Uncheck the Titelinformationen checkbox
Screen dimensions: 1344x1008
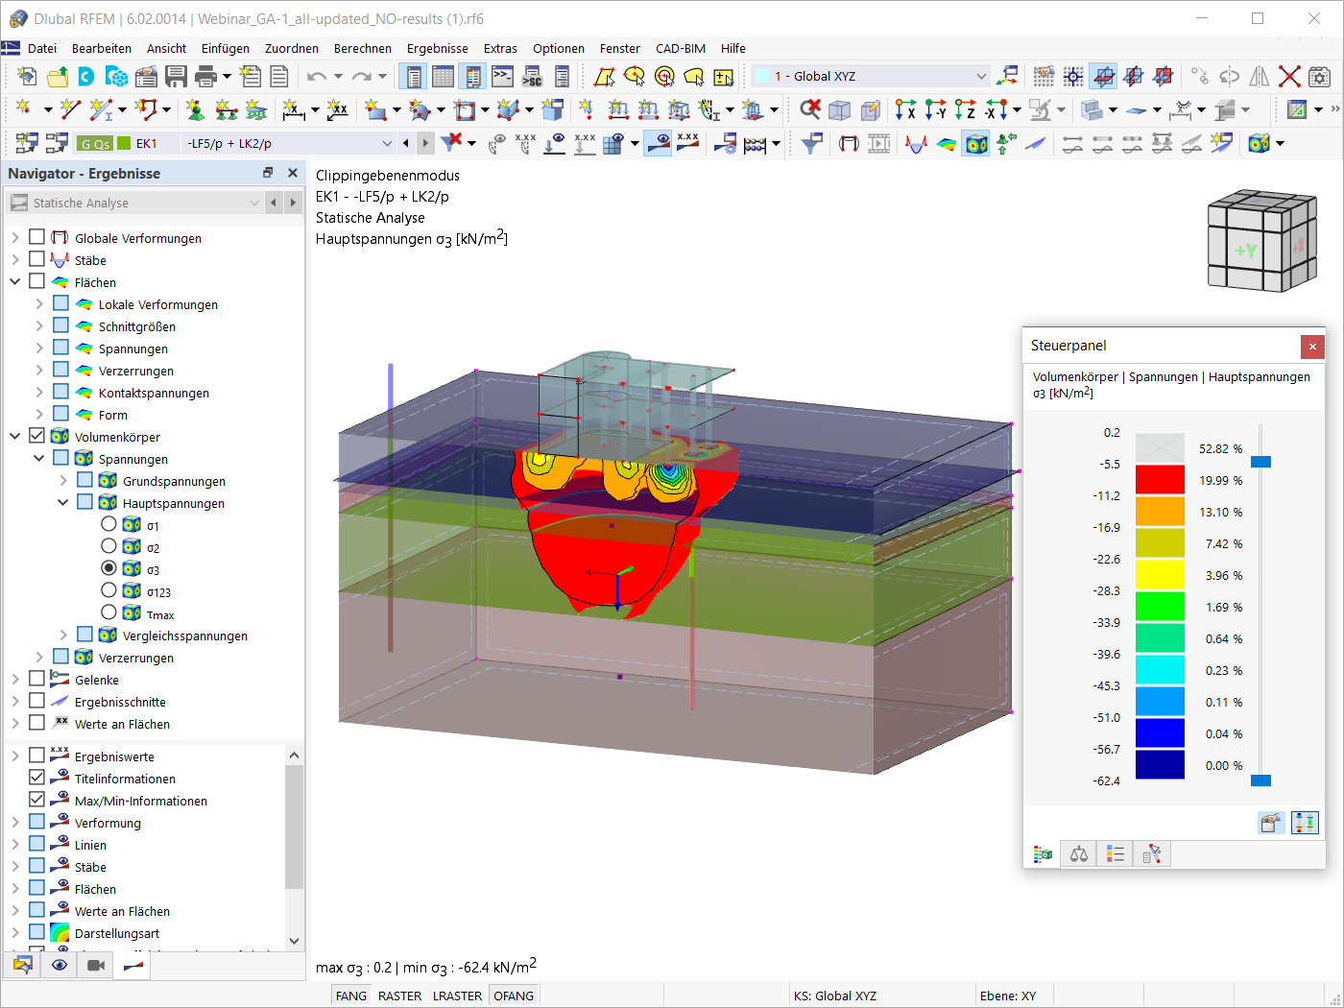tap(36, 778)
